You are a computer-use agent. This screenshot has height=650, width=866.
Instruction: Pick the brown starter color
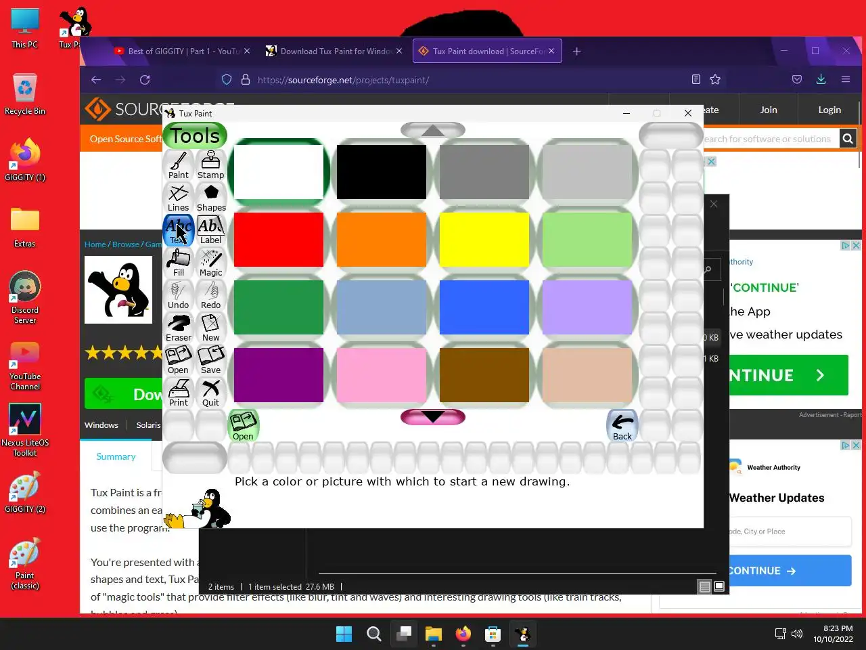484,375
